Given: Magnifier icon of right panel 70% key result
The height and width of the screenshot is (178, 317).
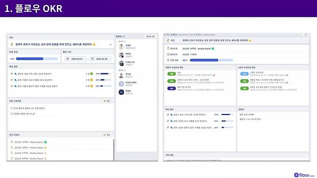Looking at the screenshot, I should (x=172, y=115).
